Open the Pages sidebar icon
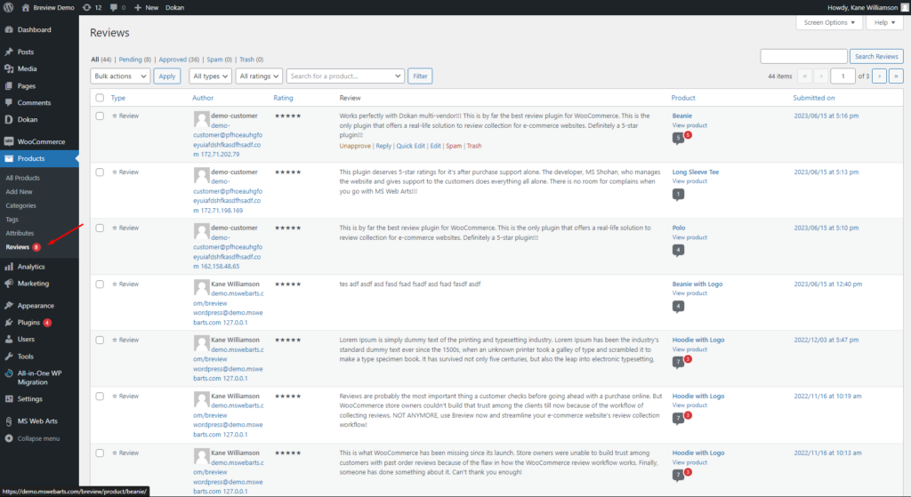Image resolution: width=911 pixels, height=497 pixels. tap(9, 86)
